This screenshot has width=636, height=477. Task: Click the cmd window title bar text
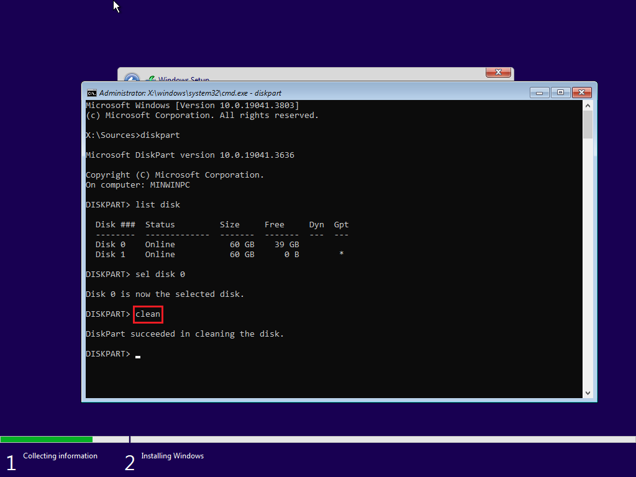(x=190, y=93)
